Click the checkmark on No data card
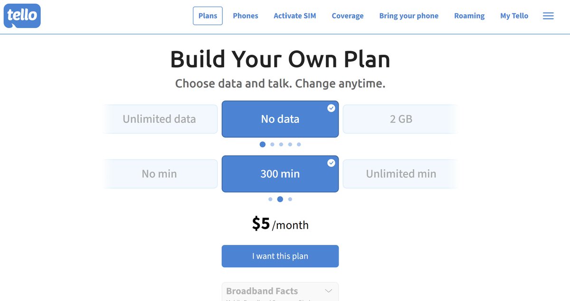 (331, 108)
